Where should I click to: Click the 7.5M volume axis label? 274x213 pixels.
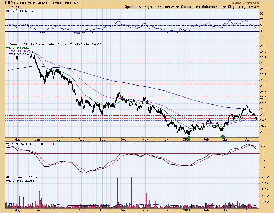pyautogui.click(x=265, y=190)
